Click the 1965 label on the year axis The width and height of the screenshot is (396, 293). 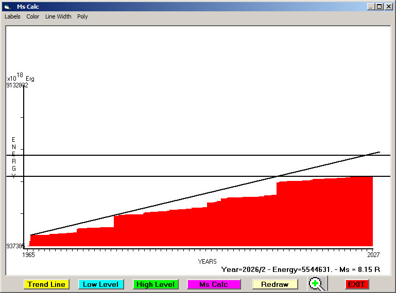[28, 254]
